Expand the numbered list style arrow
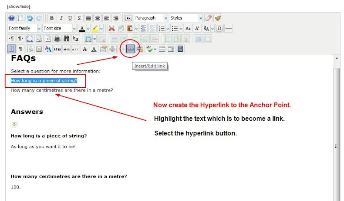Viewport: 344px width, 201px height. coord(168,29)
